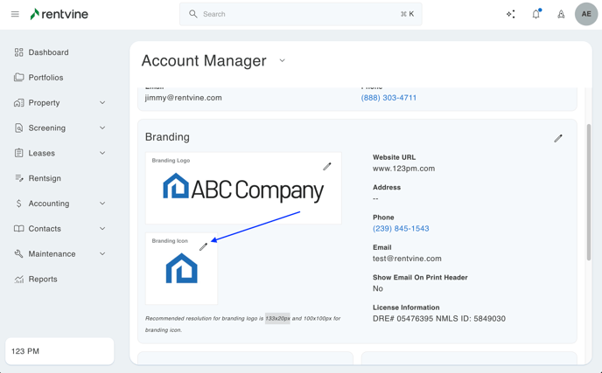Click the AI sparkle icon

511,14
